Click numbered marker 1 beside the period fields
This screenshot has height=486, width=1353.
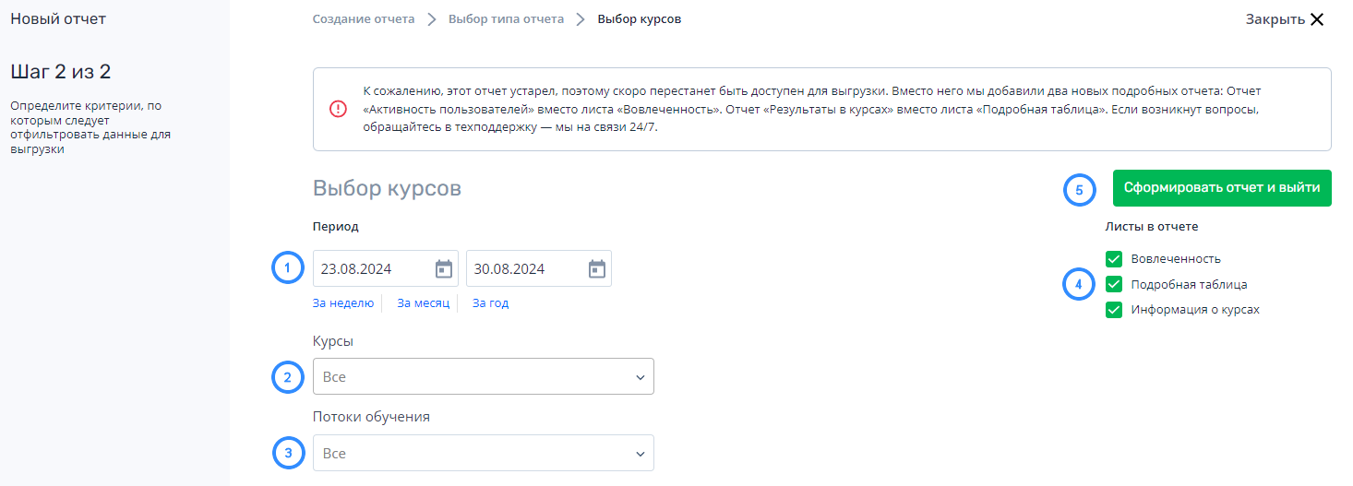click(287, 268)
